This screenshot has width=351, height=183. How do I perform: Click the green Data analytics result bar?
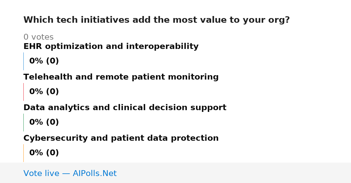coord(23,122)
